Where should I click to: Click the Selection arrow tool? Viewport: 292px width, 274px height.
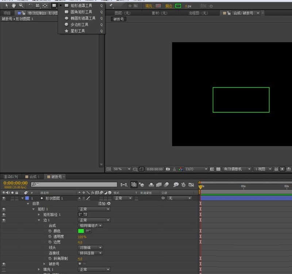tap(6, 5)
